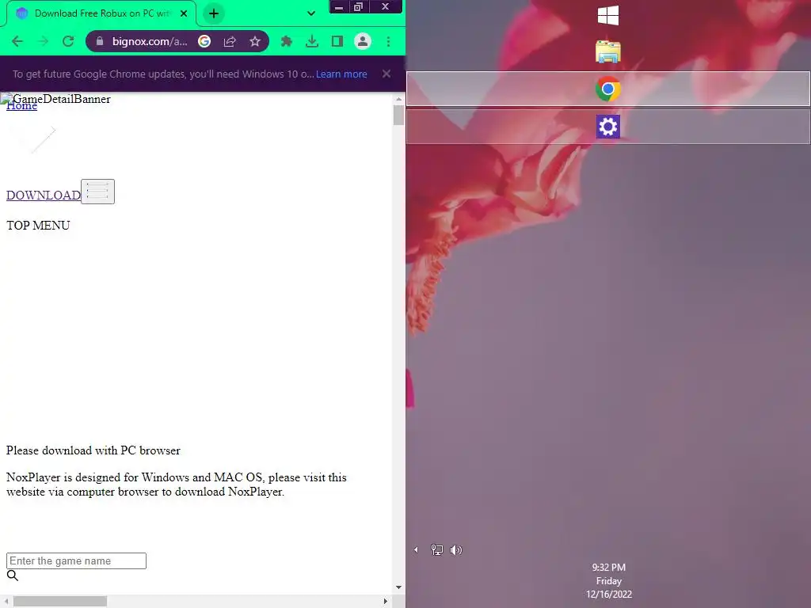Open File Explorer from the taskbar

point(607,51)
